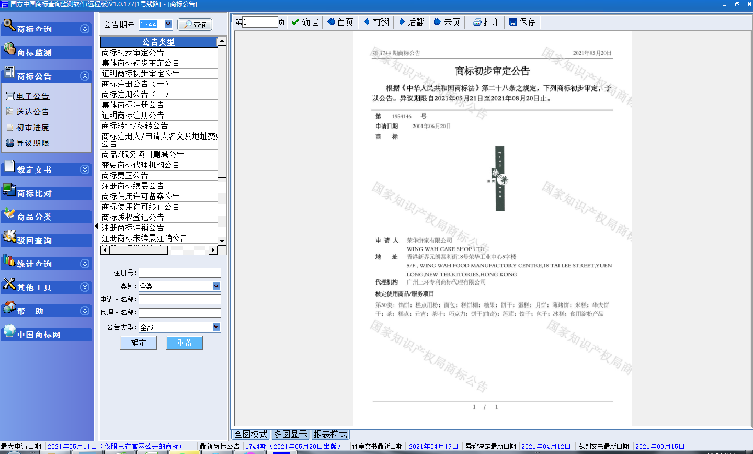Open the 类别 dropdown showing 全类
Image resolution: width=753 pixels, height=454 pixels.
pos(216,286)
